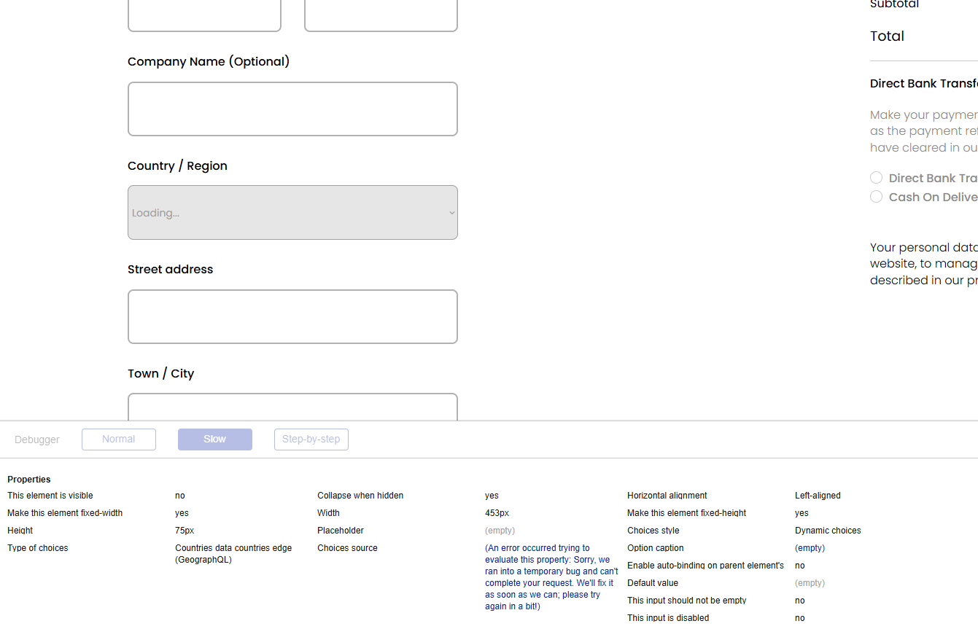Viewport: 978px width, 629px height.
Task: Select 'Make this element fixed-width' property label
Action: [x=65, y=513]
